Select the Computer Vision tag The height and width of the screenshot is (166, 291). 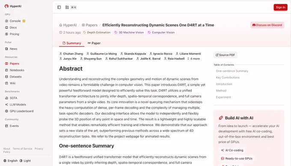click(x=161, y=33)
